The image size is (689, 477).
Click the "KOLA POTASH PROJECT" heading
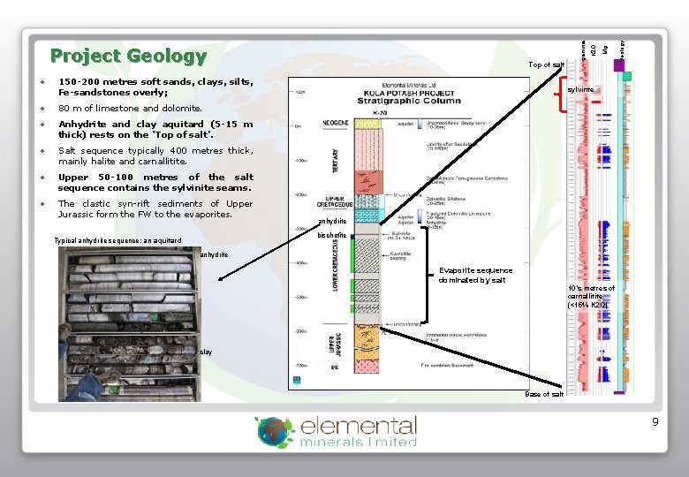pos(409,93)
